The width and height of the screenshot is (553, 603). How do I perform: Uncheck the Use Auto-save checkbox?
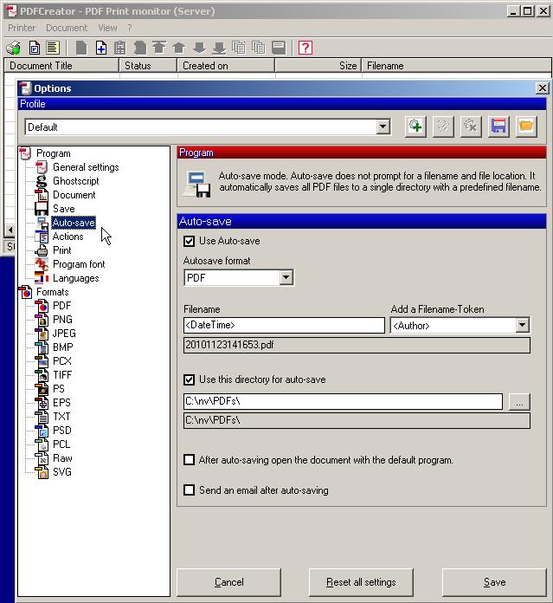pyautogui.click(x=190, y=241)
